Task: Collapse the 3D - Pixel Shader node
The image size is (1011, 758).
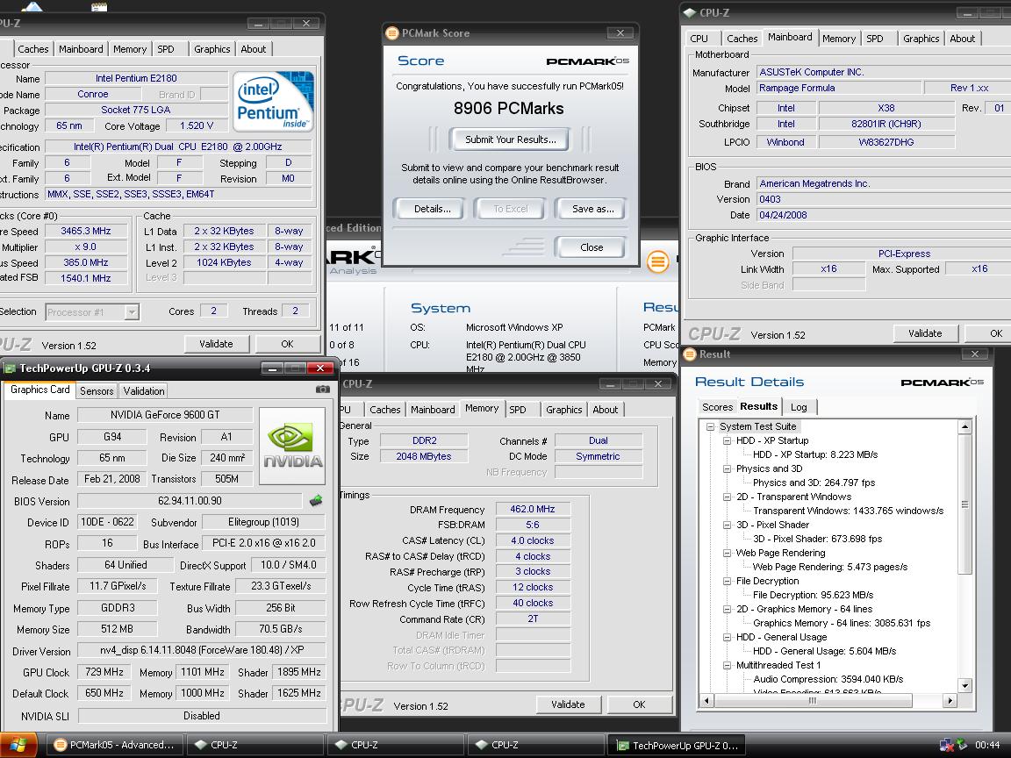Action: tap(727, 526)
